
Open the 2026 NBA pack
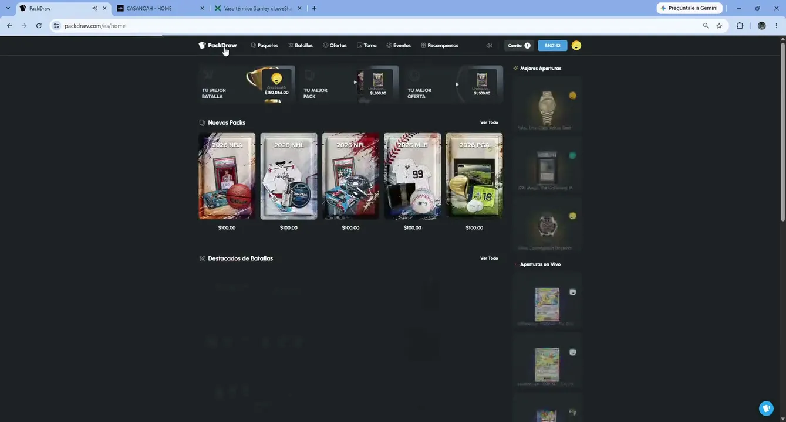[227, 176]
